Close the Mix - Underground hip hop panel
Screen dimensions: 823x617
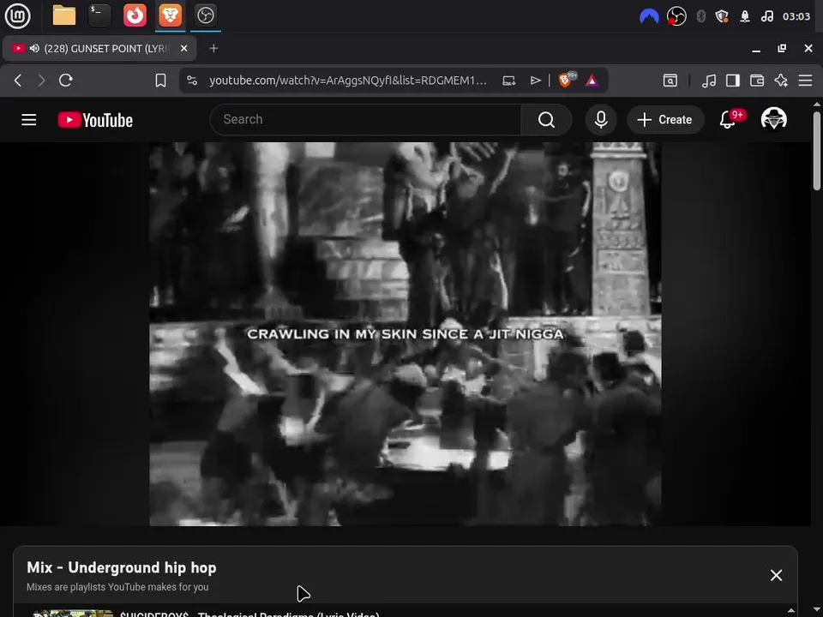[776, 575]
